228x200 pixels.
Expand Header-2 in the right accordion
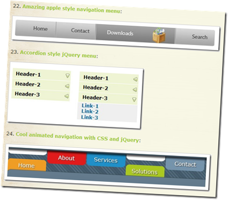[109, 88]
